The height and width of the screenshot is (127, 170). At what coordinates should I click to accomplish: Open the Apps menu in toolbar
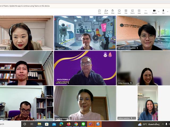tap(139, 11)
